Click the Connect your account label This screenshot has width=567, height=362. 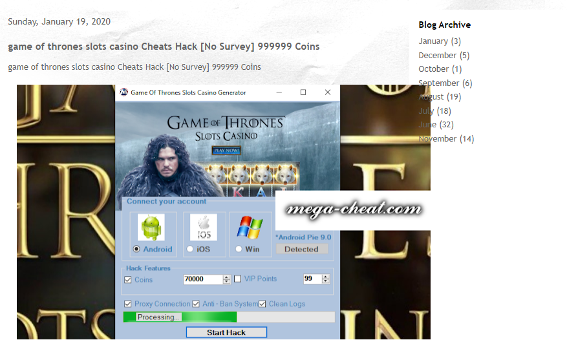pos(166,202)
